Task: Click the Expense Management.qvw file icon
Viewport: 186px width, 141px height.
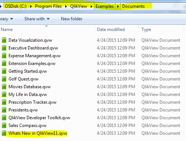Action: [4, 56]
